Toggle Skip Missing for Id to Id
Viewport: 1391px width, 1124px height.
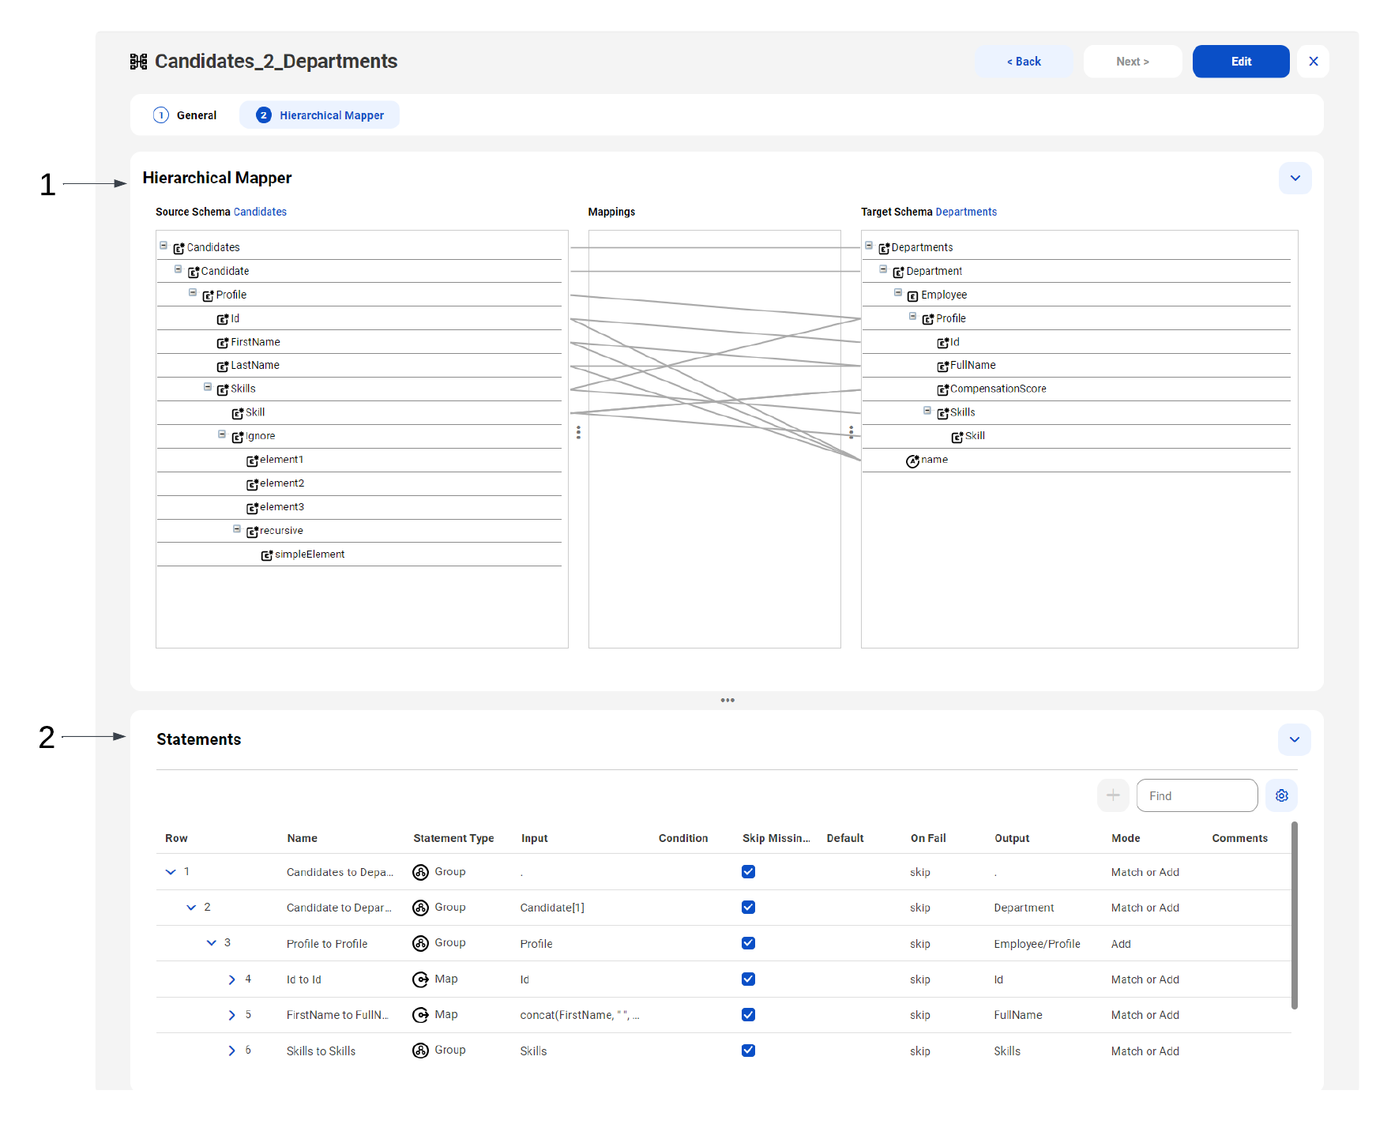tap(748, 979)
